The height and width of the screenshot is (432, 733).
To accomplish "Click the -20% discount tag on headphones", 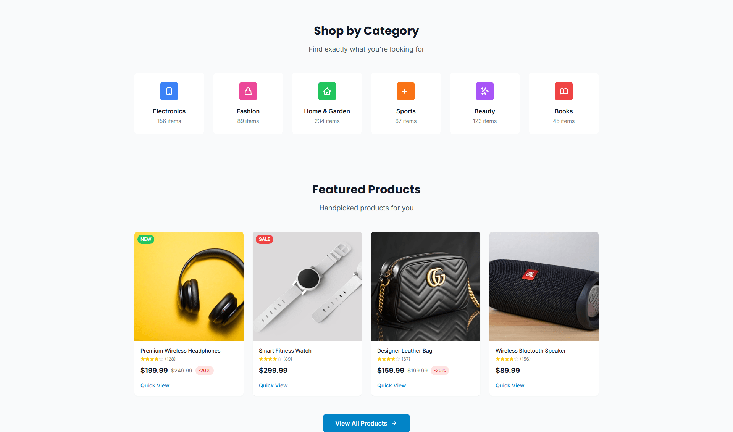I will [205, 371].
